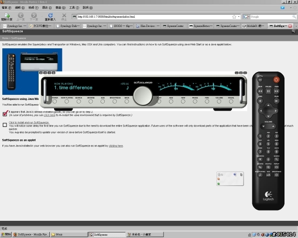Click the Home breadcrumb link
The width and height of the screenshot is (298, 238).
[5, 38]
